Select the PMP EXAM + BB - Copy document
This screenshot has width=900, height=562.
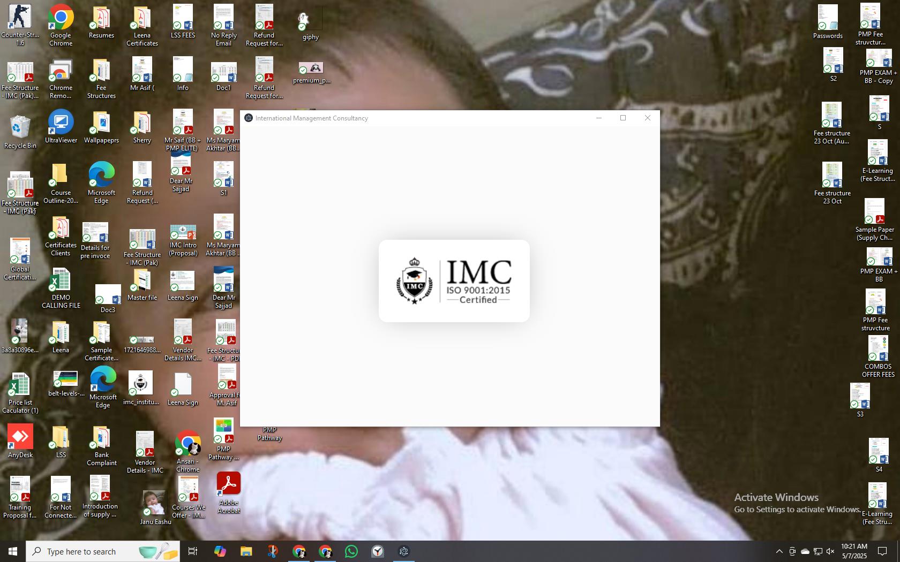click(879, 66)
